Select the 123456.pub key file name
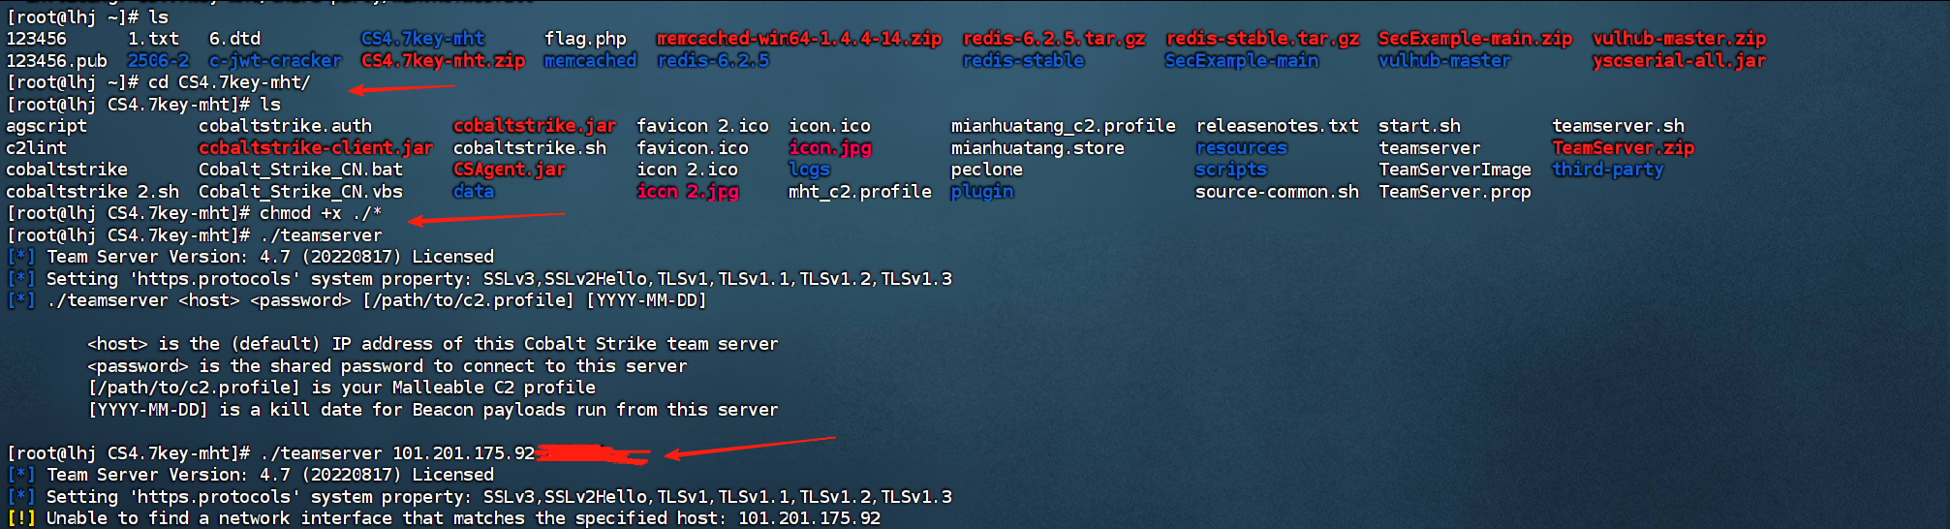 56,61
